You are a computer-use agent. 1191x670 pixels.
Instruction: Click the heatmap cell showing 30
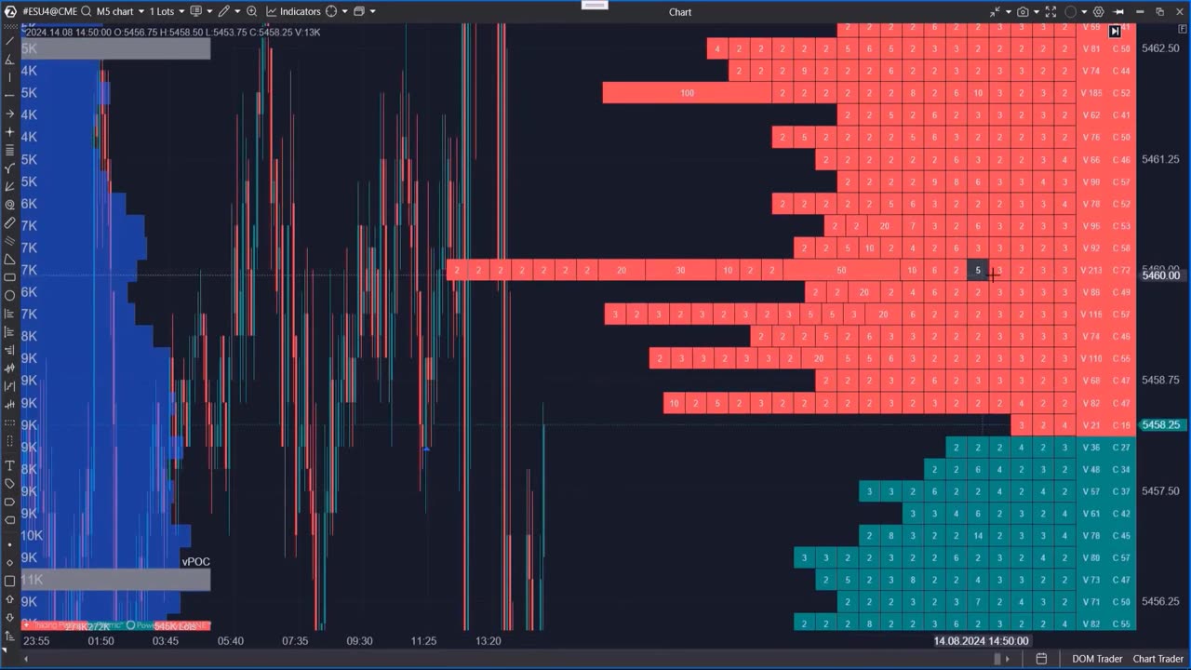680,271
